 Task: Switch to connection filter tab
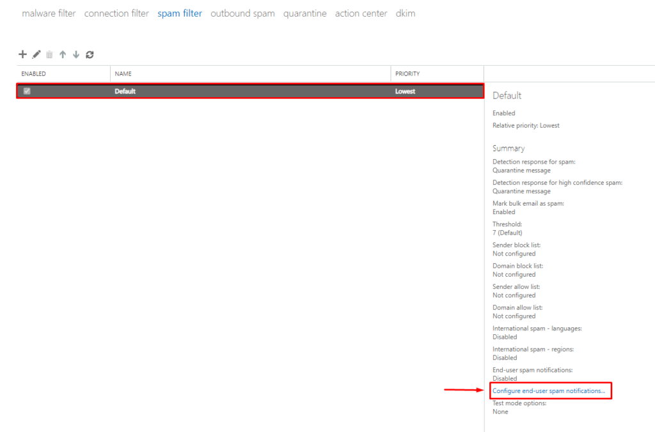116,13
